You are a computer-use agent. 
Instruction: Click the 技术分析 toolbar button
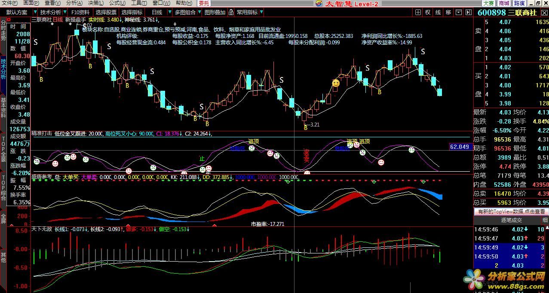51,12
